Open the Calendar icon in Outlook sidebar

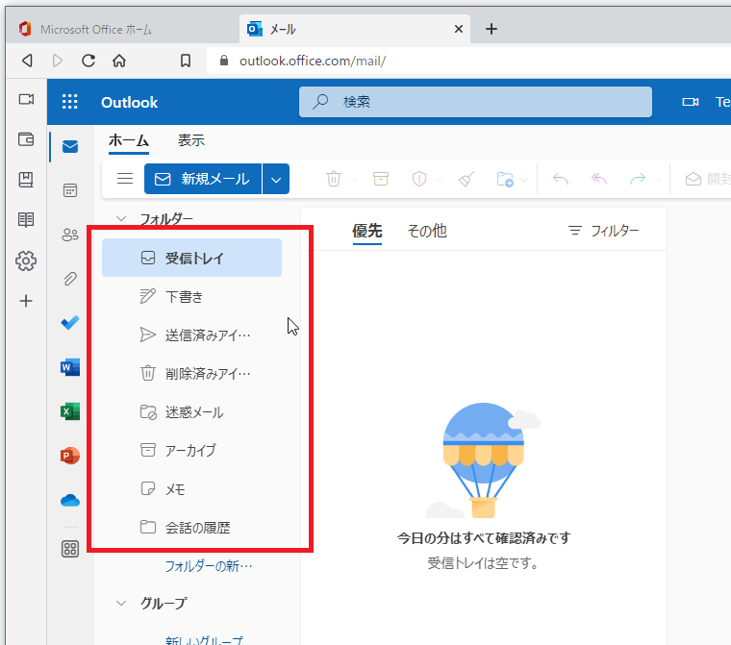tap(70, 190)
